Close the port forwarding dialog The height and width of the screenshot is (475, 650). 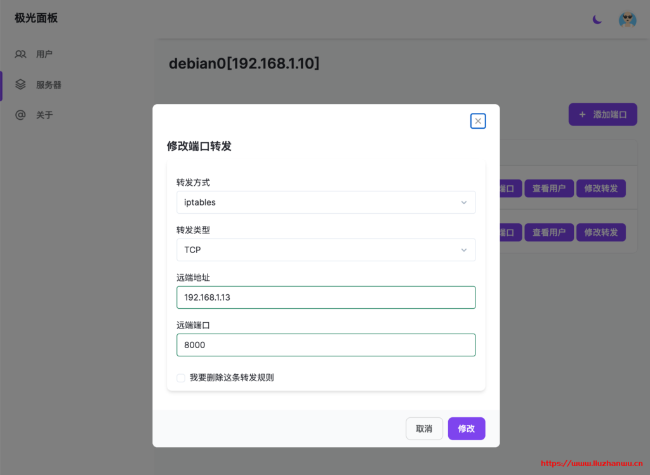click(478, 121)
